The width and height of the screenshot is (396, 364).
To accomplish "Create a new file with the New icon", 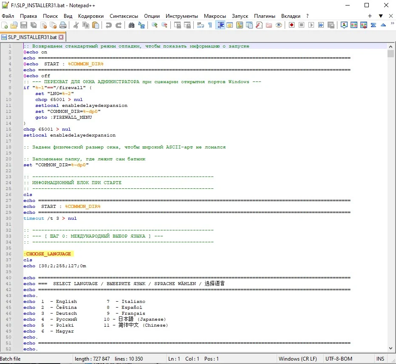I will pyautogui.click(x=5, y=25).
